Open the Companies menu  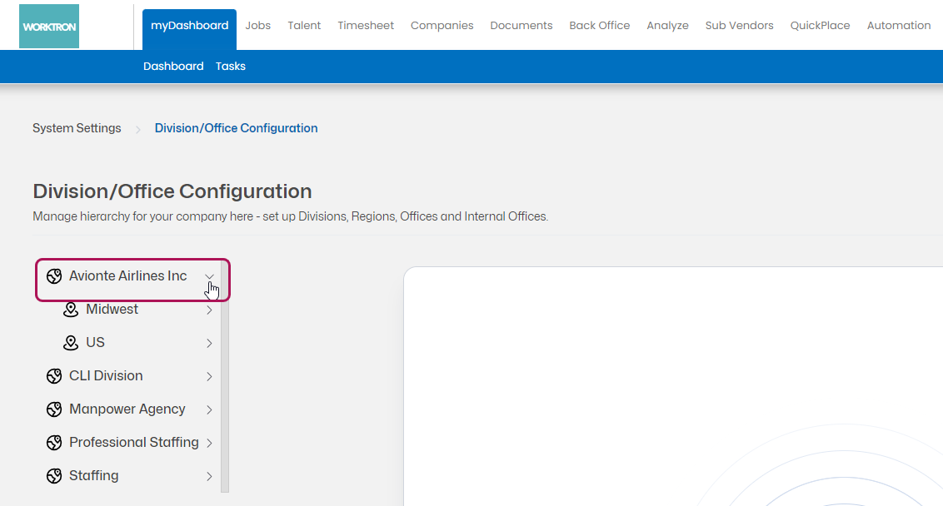point(442,26)
